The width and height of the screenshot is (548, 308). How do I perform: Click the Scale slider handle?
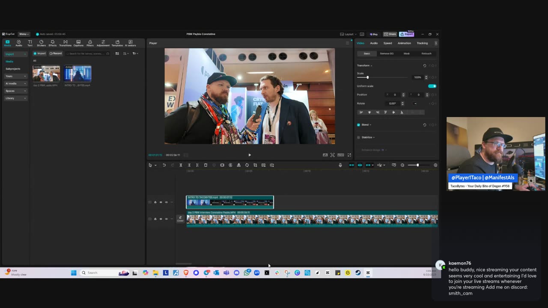(x=367, y=77)
